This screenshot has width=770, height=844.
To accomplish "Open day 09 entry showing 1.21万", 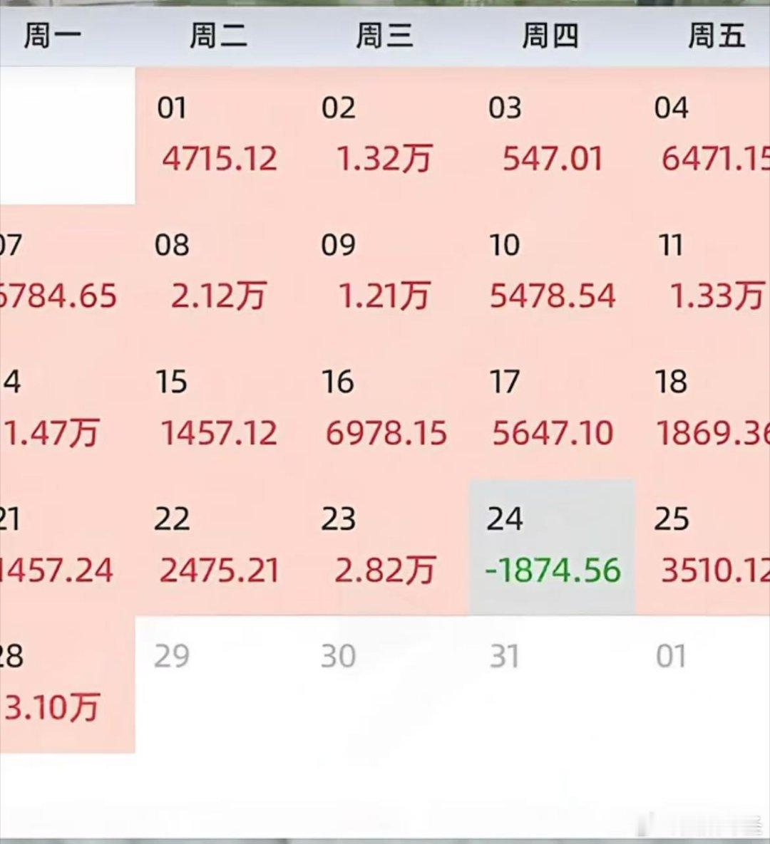I will point(385,273).
